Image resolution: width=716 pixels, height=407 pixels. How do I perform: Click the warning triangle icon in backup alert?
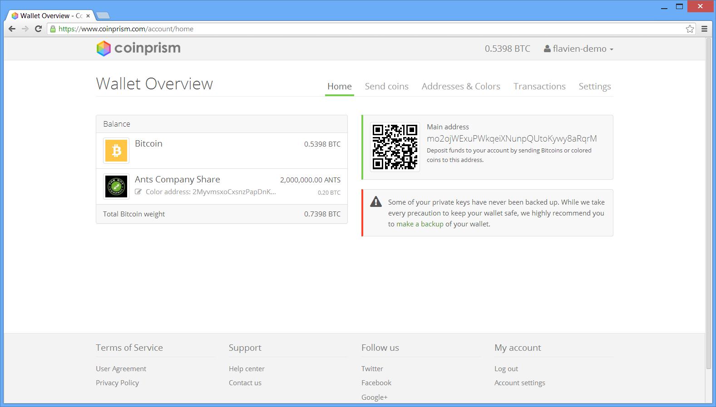pos(376,201)
